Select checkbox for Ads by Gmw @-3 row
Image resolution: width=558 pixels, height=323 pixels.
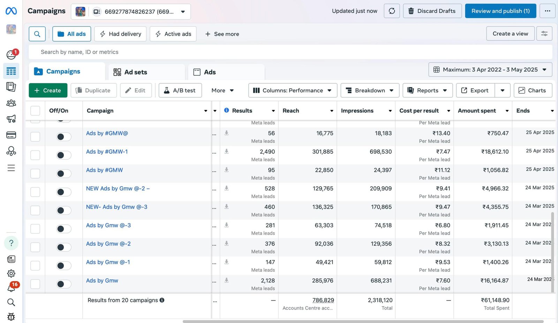[x=35, y=229]
